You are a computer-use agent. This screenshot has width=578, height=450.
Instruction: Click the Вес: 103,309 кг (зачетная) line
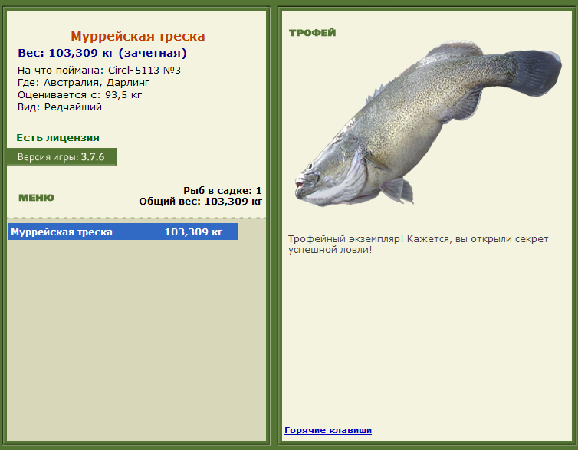tap(102, 53)
